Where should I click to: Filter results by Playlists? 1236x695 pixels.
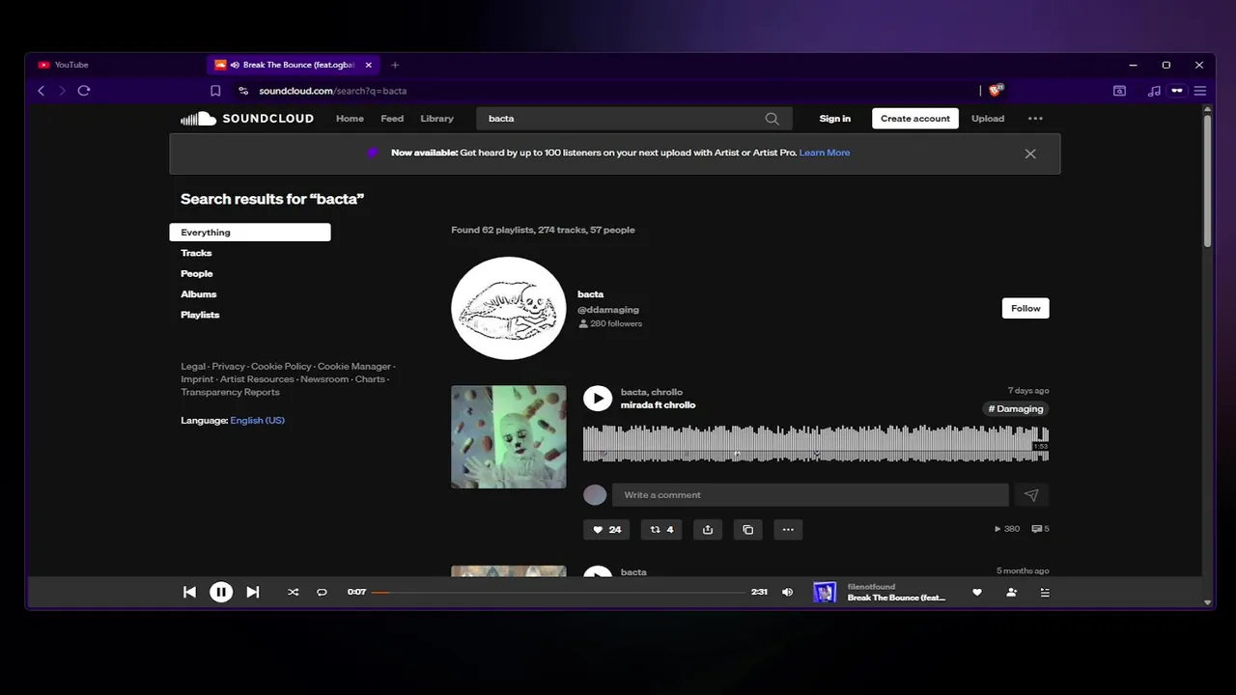200,315
